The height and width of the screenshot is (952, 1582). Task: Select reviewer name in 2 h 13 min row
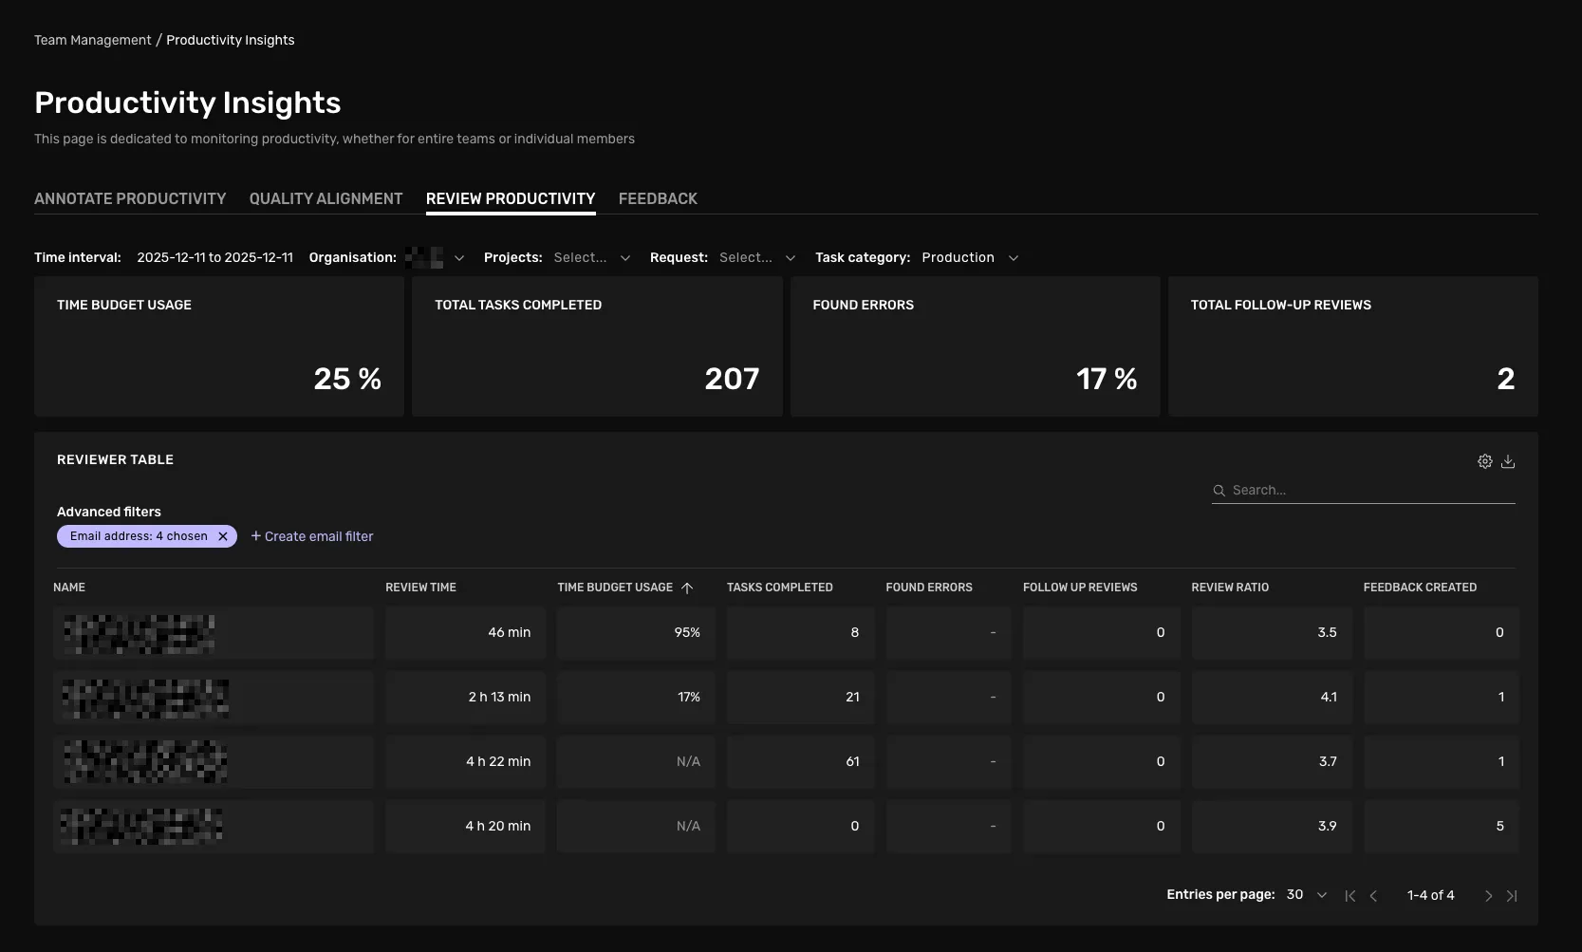(145, 698)
